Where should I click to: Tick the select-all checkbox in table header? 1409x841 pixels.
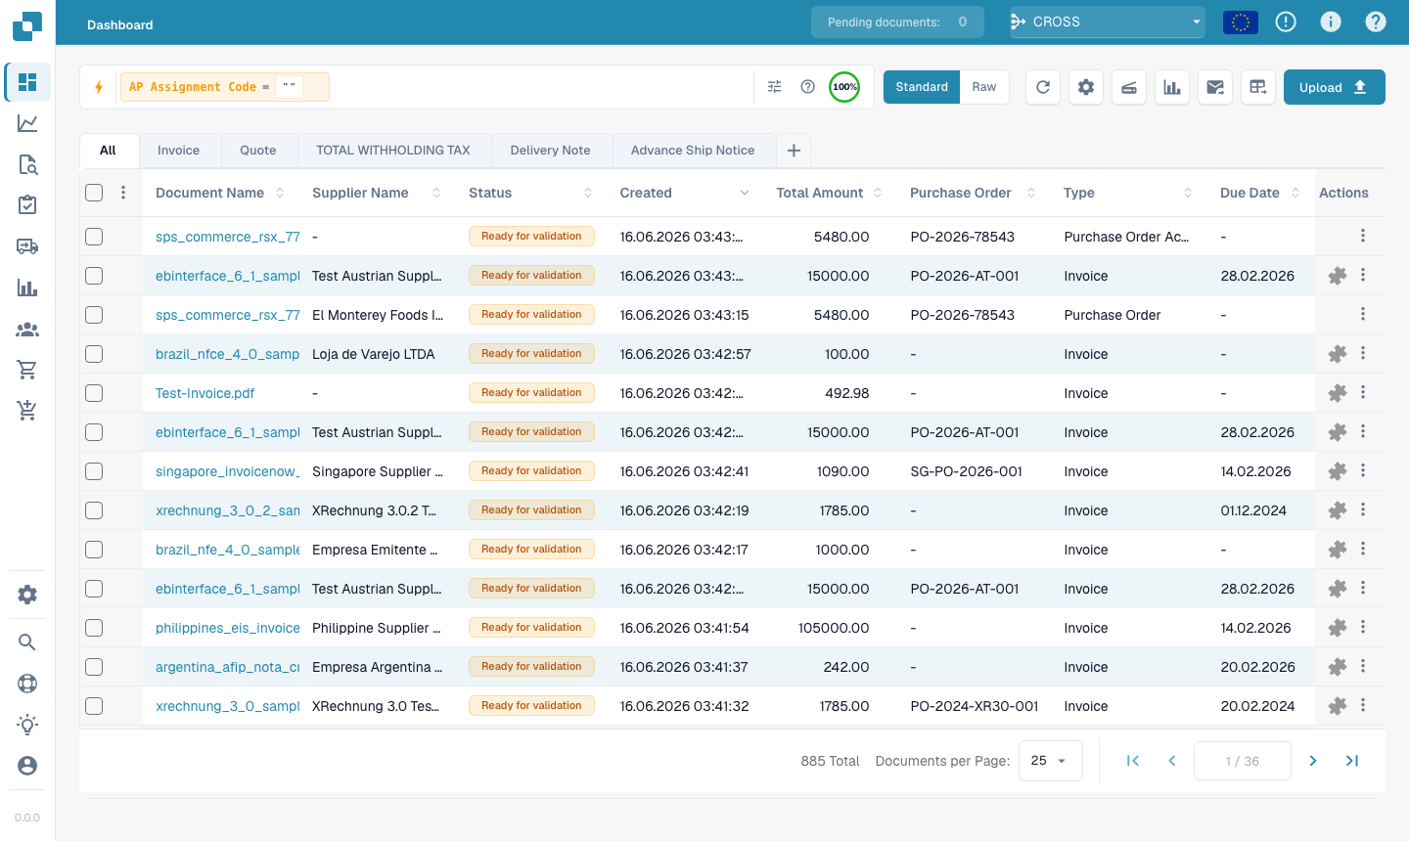pos(94,193)
